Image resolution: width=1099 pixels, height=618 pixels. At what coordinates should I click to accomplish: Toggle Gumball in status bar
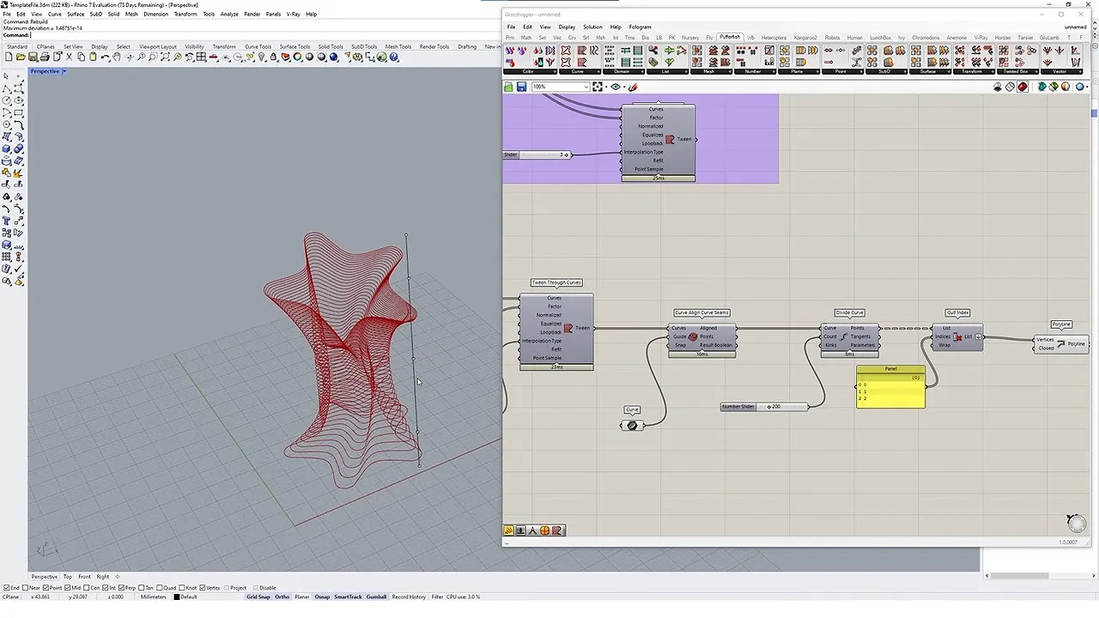(376, 597)
